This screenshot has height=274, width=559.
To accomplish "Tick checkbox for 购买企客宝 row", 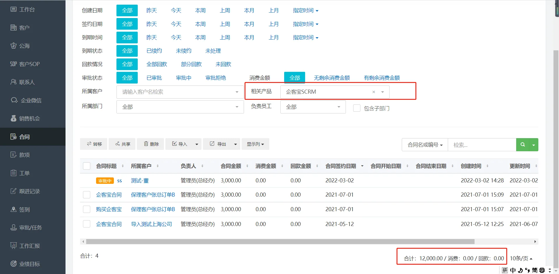I will pyautogui.click(x=87, y=209).
